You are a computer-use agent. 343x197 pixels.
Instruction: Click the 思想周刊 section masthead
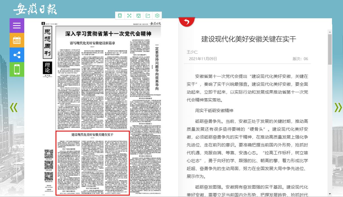click(x=47, y=43)
